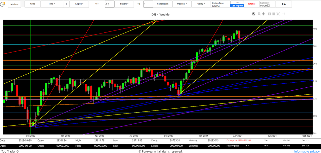Click the Candlestick button
Image resolution: width=321 pixels, height=153 pixels.
(163, 4)
